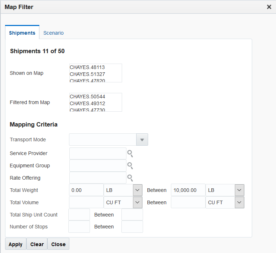The image size is (276, 253).
Task: Close the Map Filter dialog with X
Action: 269,7
